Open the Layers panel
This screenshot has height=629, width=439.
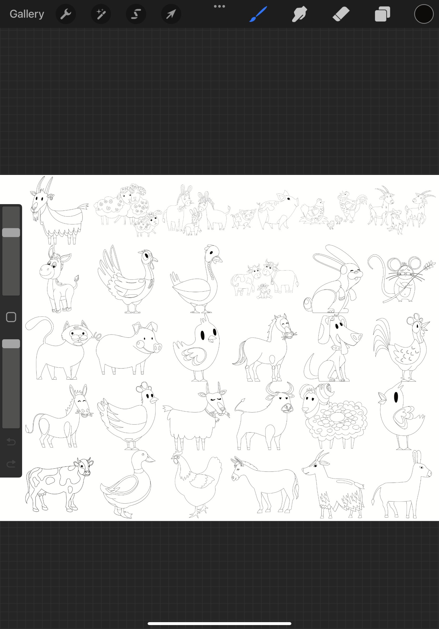[x=382, y=14]
